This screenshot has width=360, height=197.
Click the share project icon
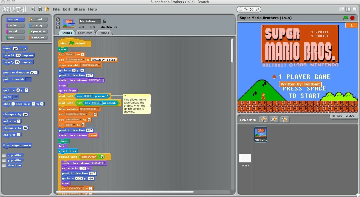tap(47, 9)
